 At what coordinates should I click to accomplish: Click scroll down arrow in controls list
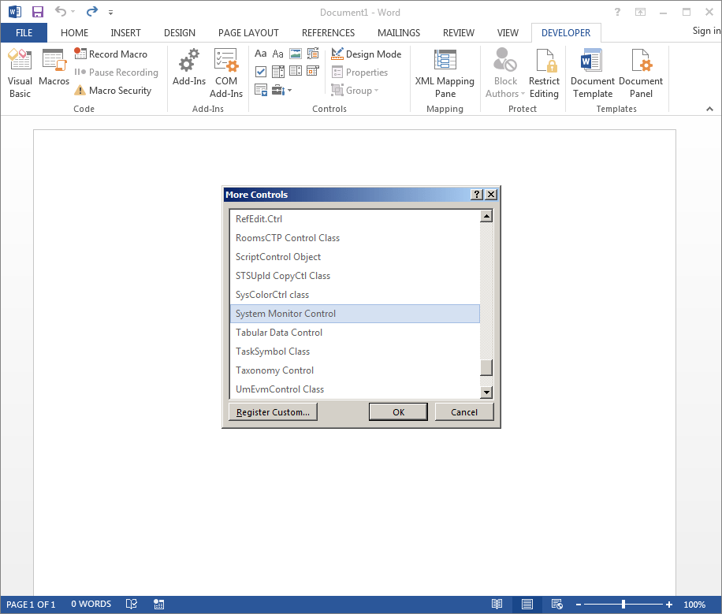(x=486, y=393)
